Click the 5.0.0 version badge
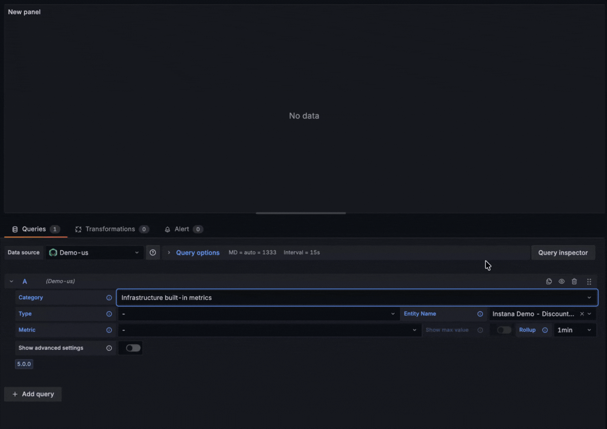Screen dimensions: 607x429 point(24,364)
